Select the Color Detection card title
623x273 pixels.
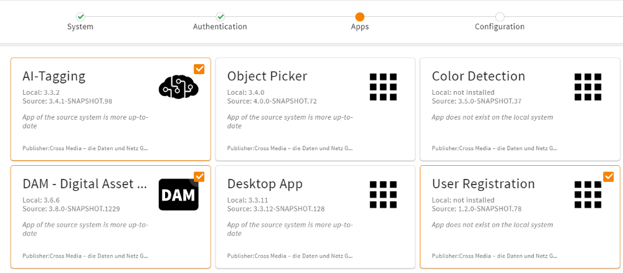tap(478, 76)
